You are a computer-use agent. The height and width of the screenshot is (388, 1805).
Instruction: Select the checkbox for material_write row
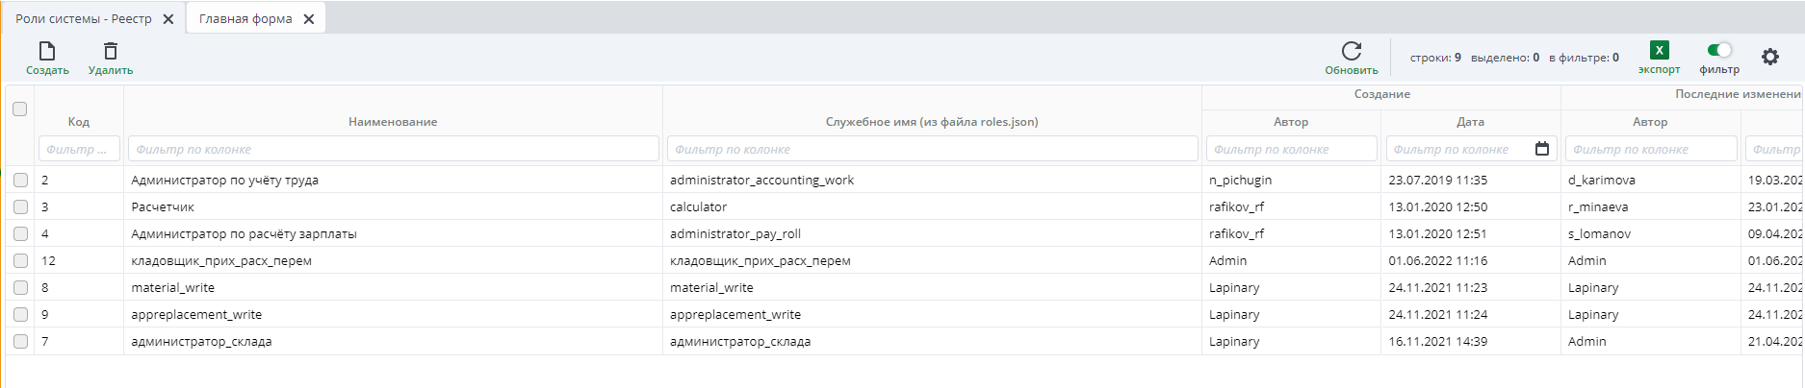[20, 287]
